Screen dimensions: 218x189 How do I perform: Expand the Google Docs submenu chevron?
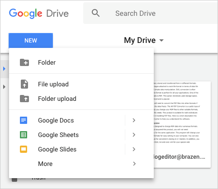134,120
